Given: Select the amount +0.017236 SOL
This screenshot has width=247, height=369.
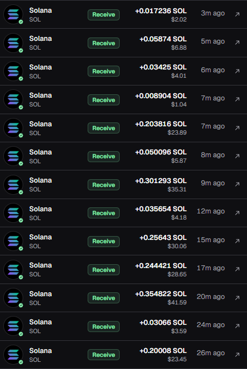Looking at the screenshot, I should pyautogui.click(x=161, y=11).
